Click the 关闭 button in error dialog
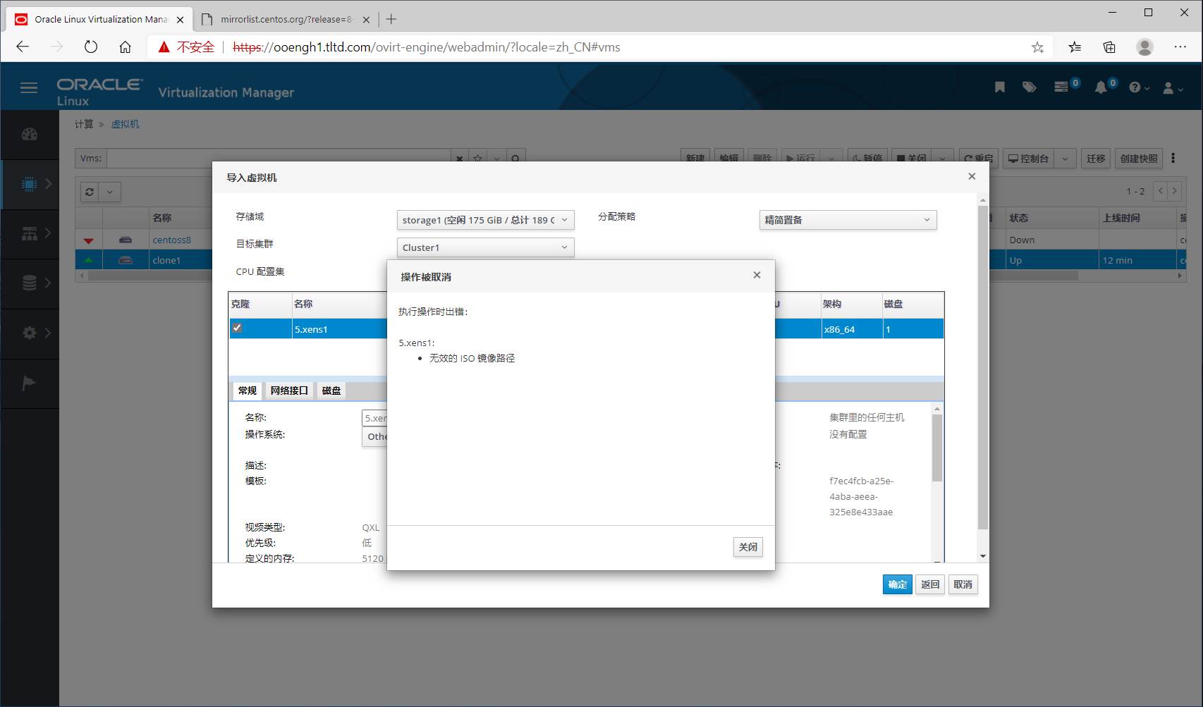1203x707 pixels. coord(747,547)
